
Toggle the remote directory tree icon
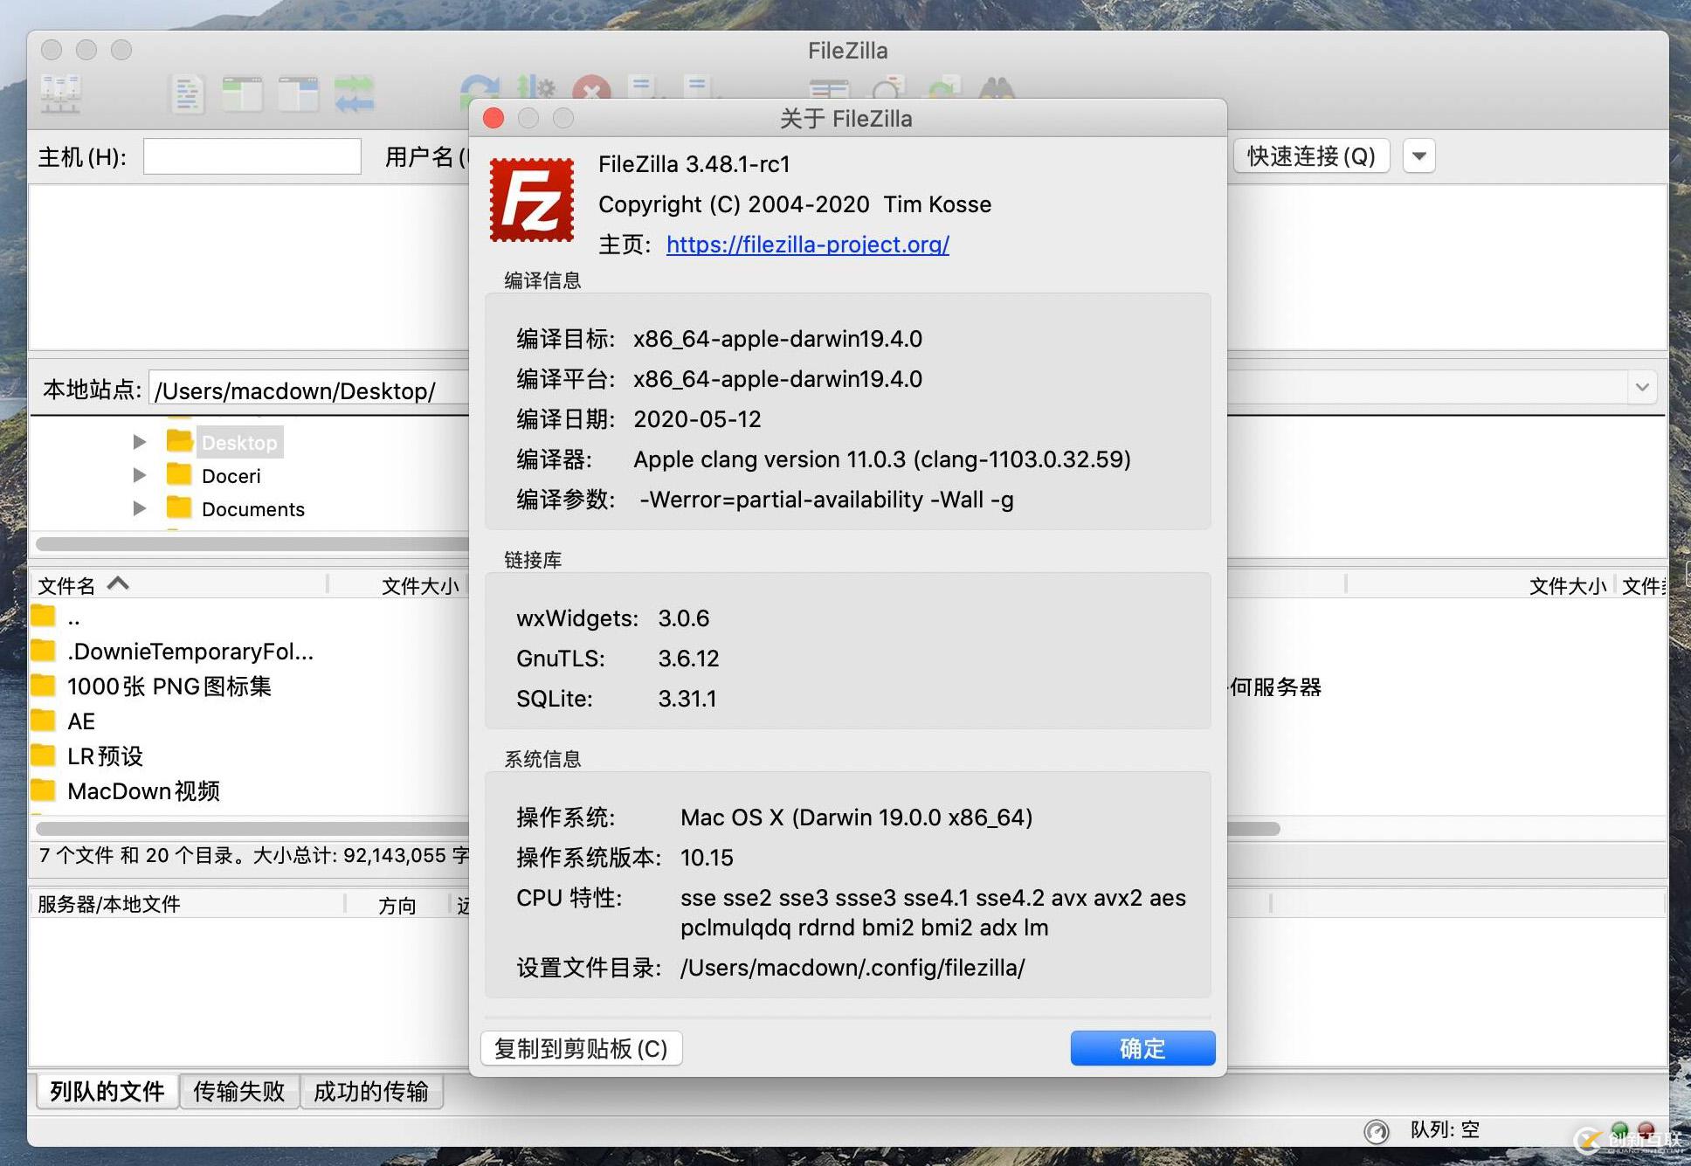coord(298,93)
